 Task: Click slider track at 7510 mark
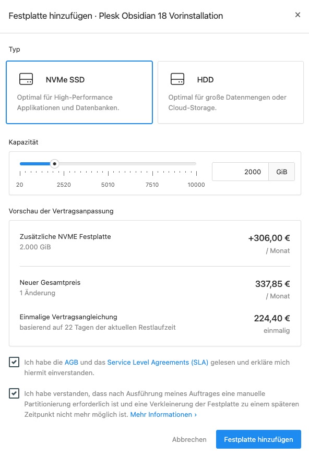152,164
